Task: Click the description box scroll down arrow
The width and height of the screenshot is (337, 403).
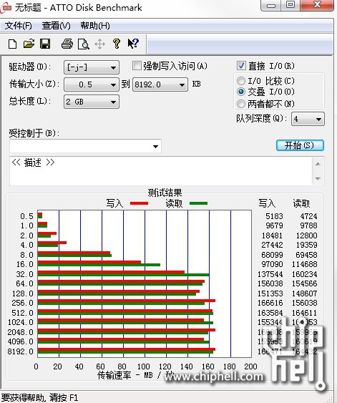Action: (x=318, y=179)
